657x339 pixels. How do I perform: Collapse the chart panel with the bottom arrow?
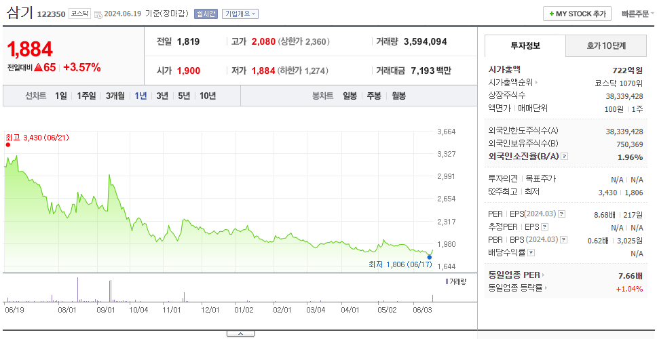point(240,334)
